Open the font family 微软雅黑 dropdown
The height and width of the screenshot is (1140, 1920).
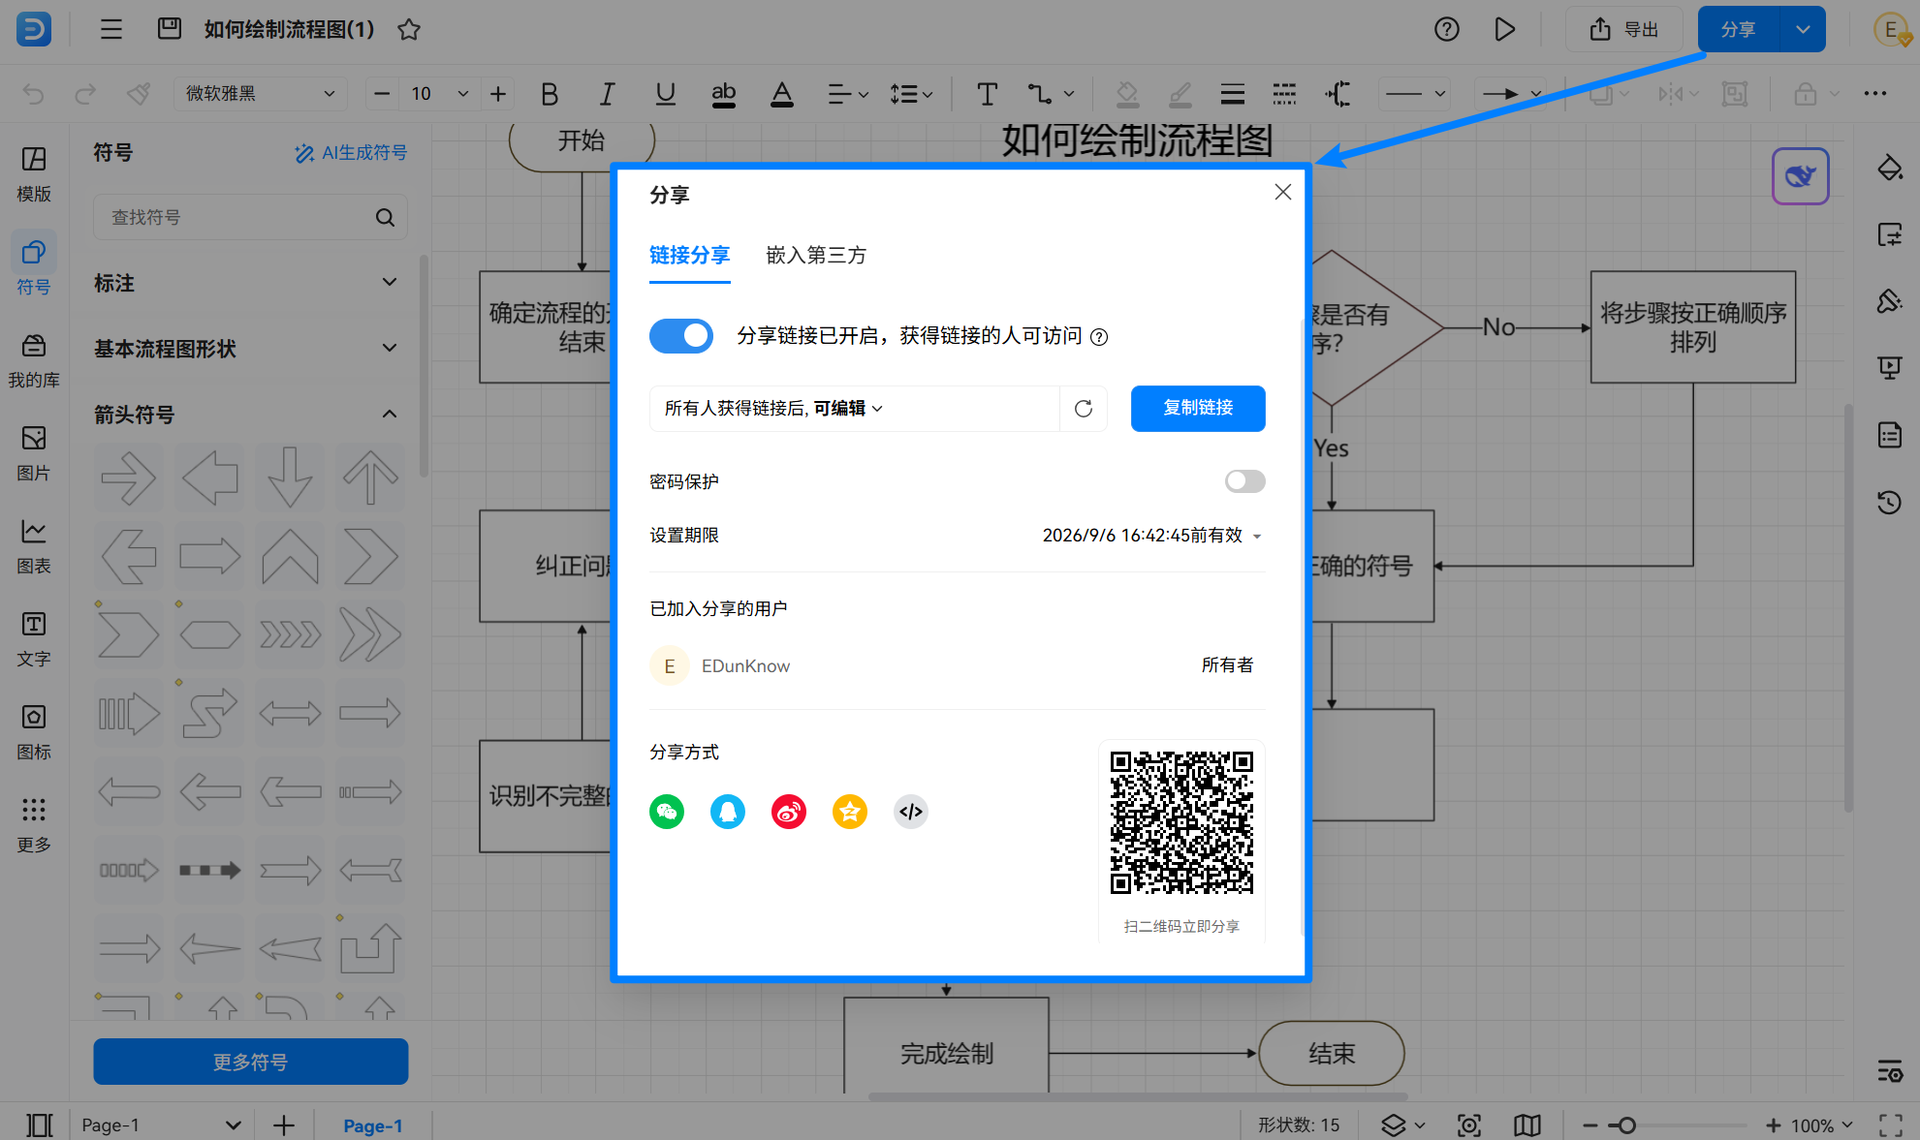click(261, 94)
